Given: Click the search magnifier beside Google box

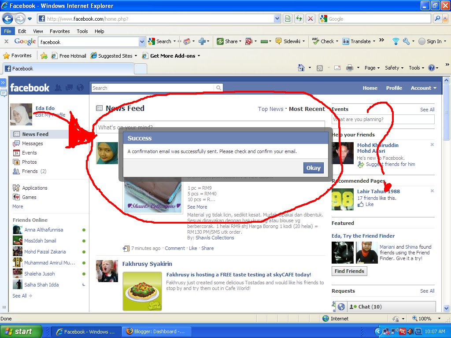Looking at the screenshot, I should (x=437, y=18).
